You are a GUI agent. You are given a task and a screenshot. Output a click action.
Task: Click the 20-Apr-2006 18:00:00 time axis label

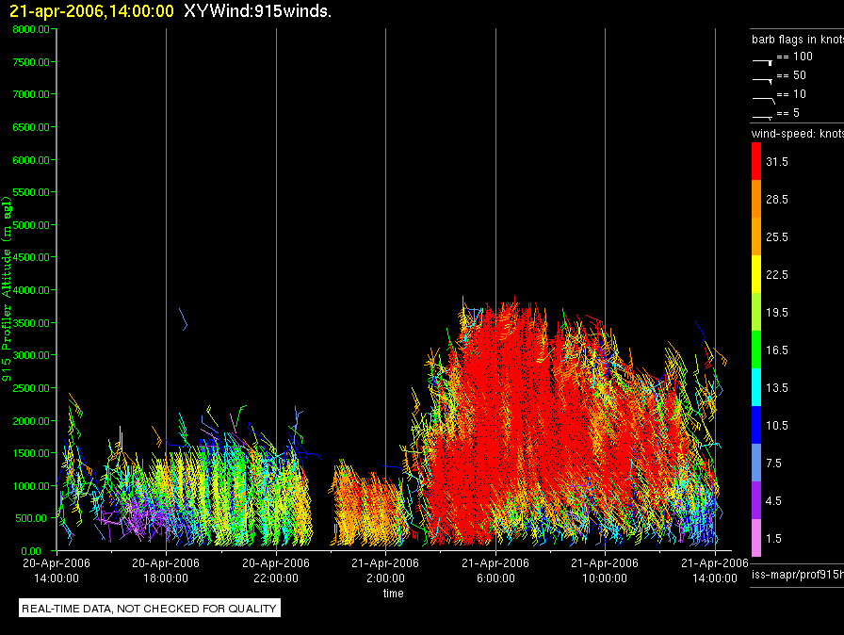click(166, 570)
